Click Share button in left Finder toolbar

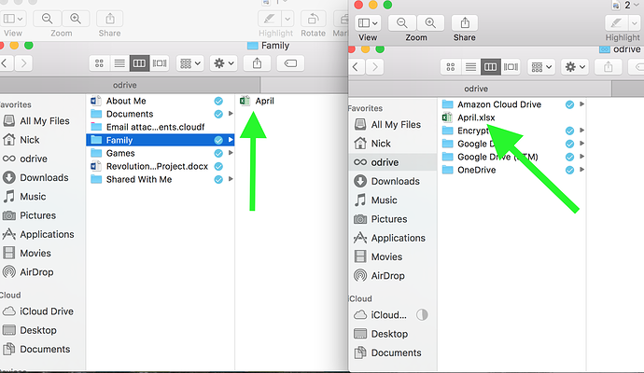(x=257, y=63)
